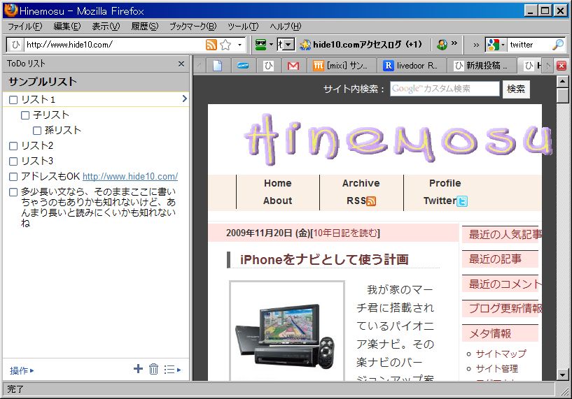Viewport: 572px width, 399px height.
Task: Check the リスト2 checkbox
Action: [x=13, y=146]
